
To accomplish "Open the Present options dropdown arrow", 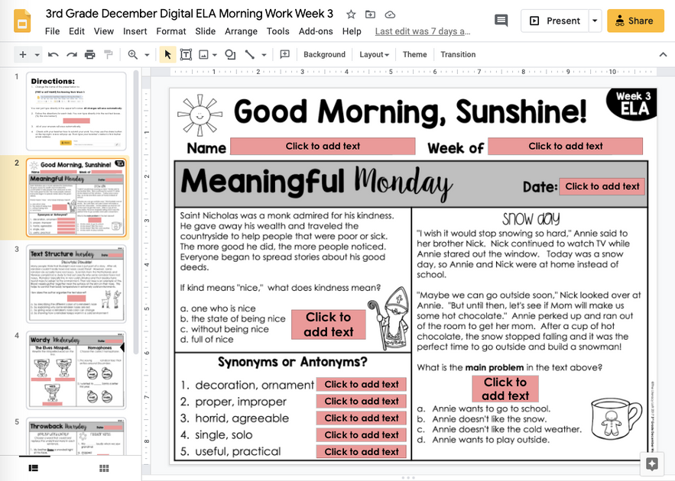I will [x=595, y=21].
